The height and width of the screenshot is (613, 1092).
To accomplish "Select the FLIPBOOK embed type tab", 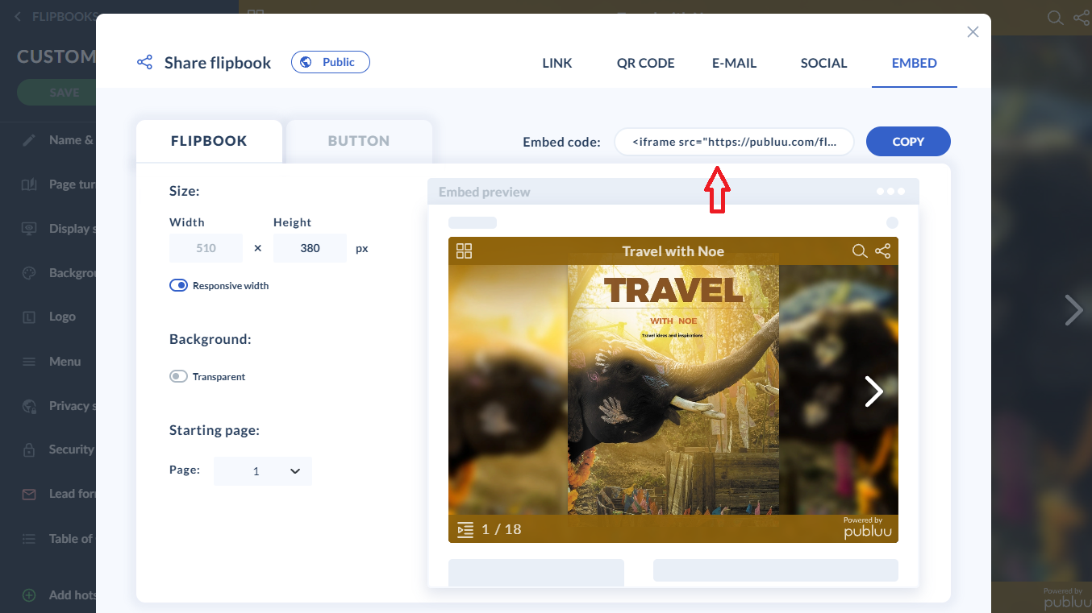I will (209, 141).
